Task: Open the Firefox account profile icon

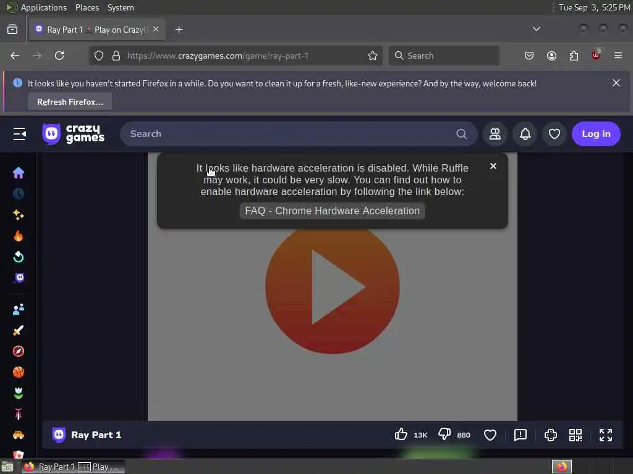Action: click(x=551, y=56)
